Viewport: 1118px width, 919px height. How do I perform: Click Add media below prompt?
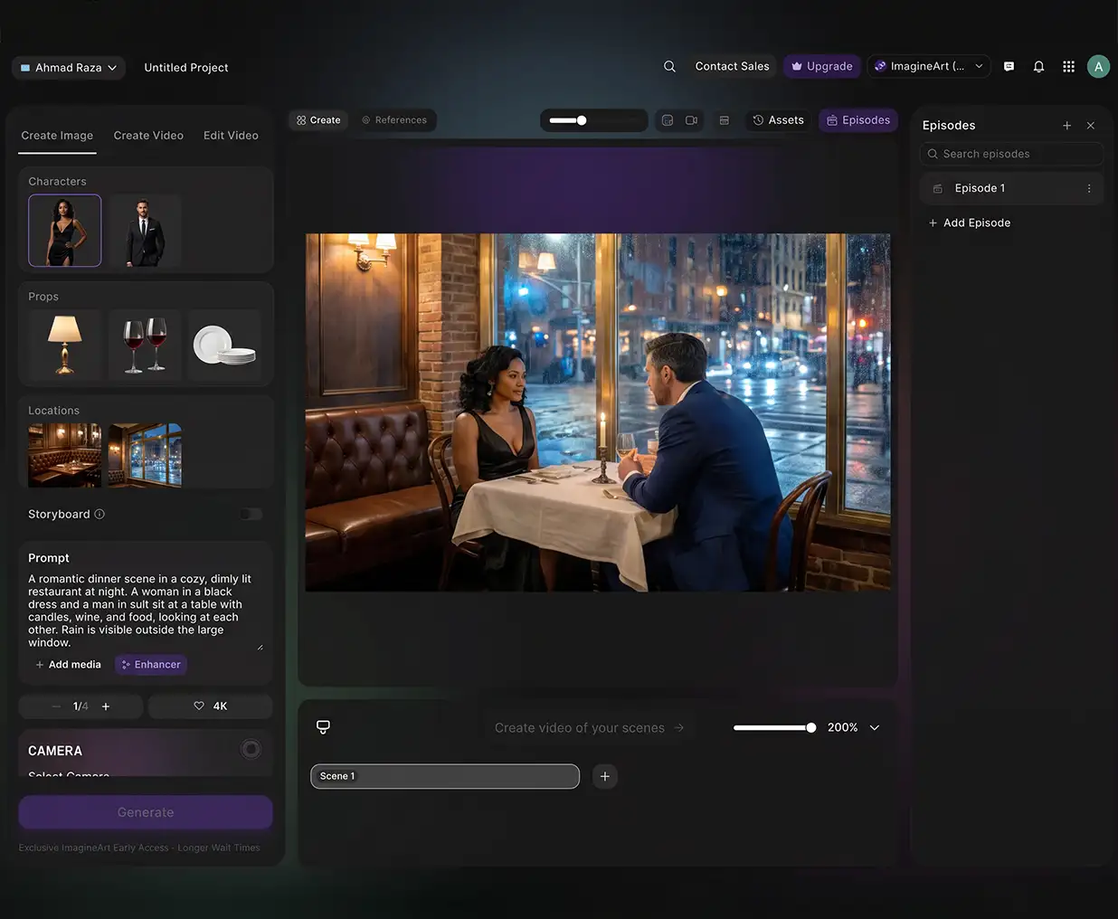pos(68,665)
